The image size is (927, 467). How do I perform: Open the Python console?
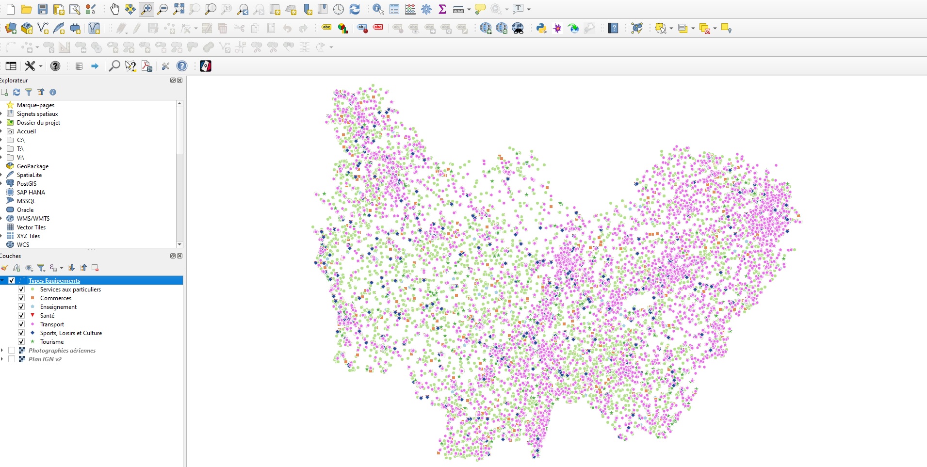(x=541, y=29)
